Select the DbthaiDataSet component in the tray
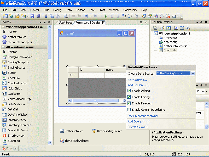 (x=71, y=131)
